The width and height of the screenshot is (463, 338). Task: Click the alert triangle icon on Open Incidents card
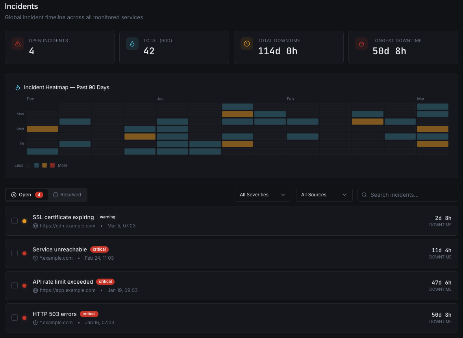(17, 44)
